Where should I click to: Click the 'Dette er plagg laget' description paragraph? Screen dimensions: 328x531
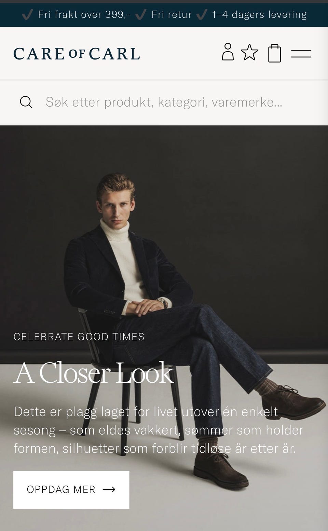point(159,430)
